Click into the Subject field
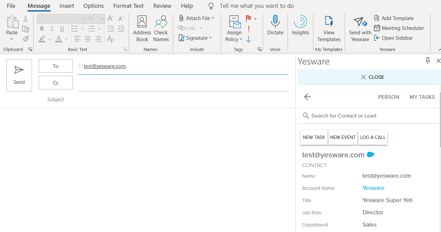Screen dimensions: 441x232 click(x=183, y=100)
